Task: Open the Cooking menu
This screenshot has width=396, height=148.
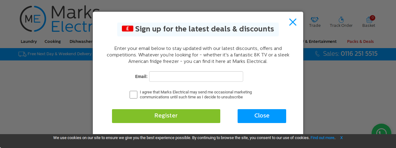Action: [x=53, y=41]
